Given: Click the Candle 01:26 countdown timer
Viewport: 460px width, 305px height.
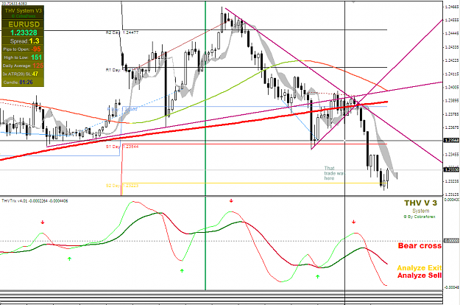Looking at the screenshot, I should point(26,83).
